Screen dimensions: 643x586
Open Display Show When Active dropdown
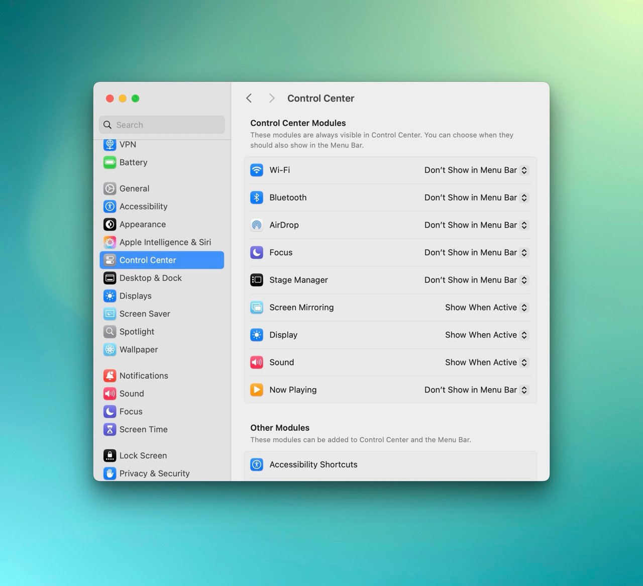[487, 335]
